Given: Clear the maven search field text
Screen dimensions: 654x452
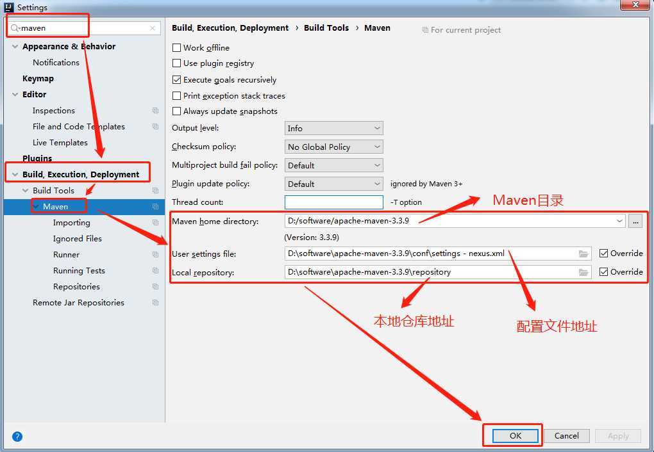Looking at the screenshot, I should [152, 28].
